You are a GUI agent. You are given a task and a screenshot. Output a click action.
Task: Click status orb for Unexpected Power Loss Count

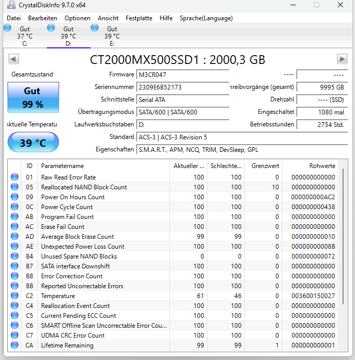(15, 246)
